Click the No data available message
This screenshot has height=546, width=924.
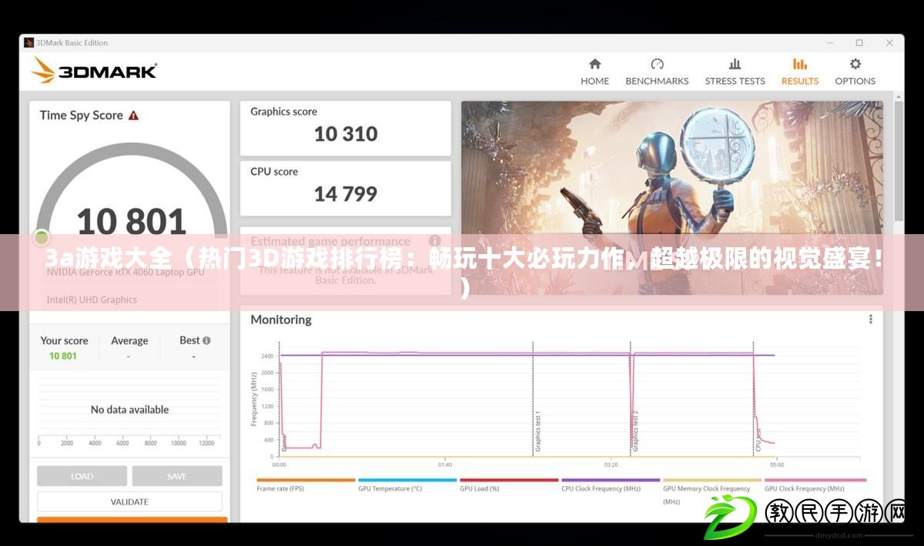click(x=129, y=410)
